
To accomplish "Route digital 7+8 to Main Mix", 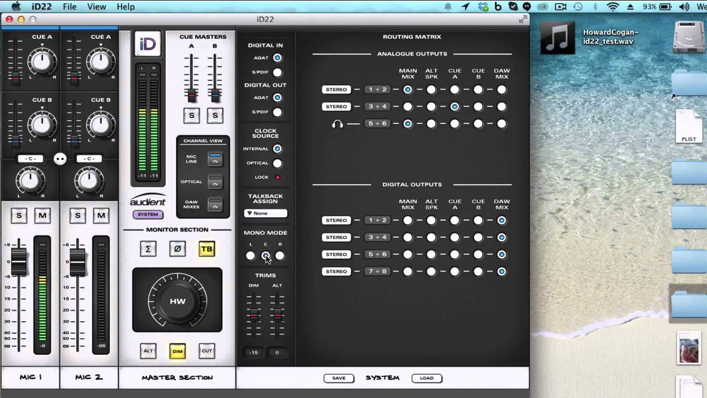I will click(x=408, y=271).
